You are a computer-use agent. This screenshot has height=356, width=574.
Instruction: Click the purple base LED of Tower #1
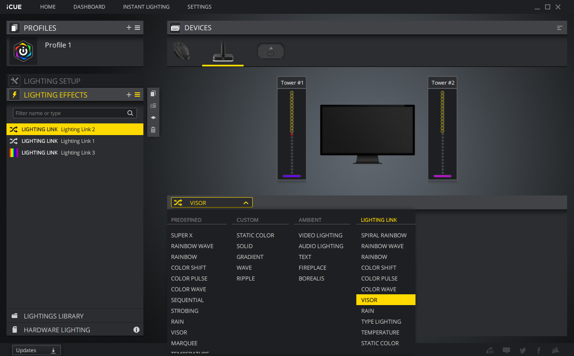tap(292, 176)
